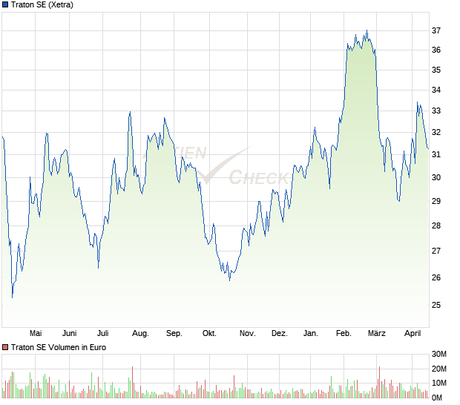
Task: Click the 'Okt.' month axis label
Action: pos(209,334)
